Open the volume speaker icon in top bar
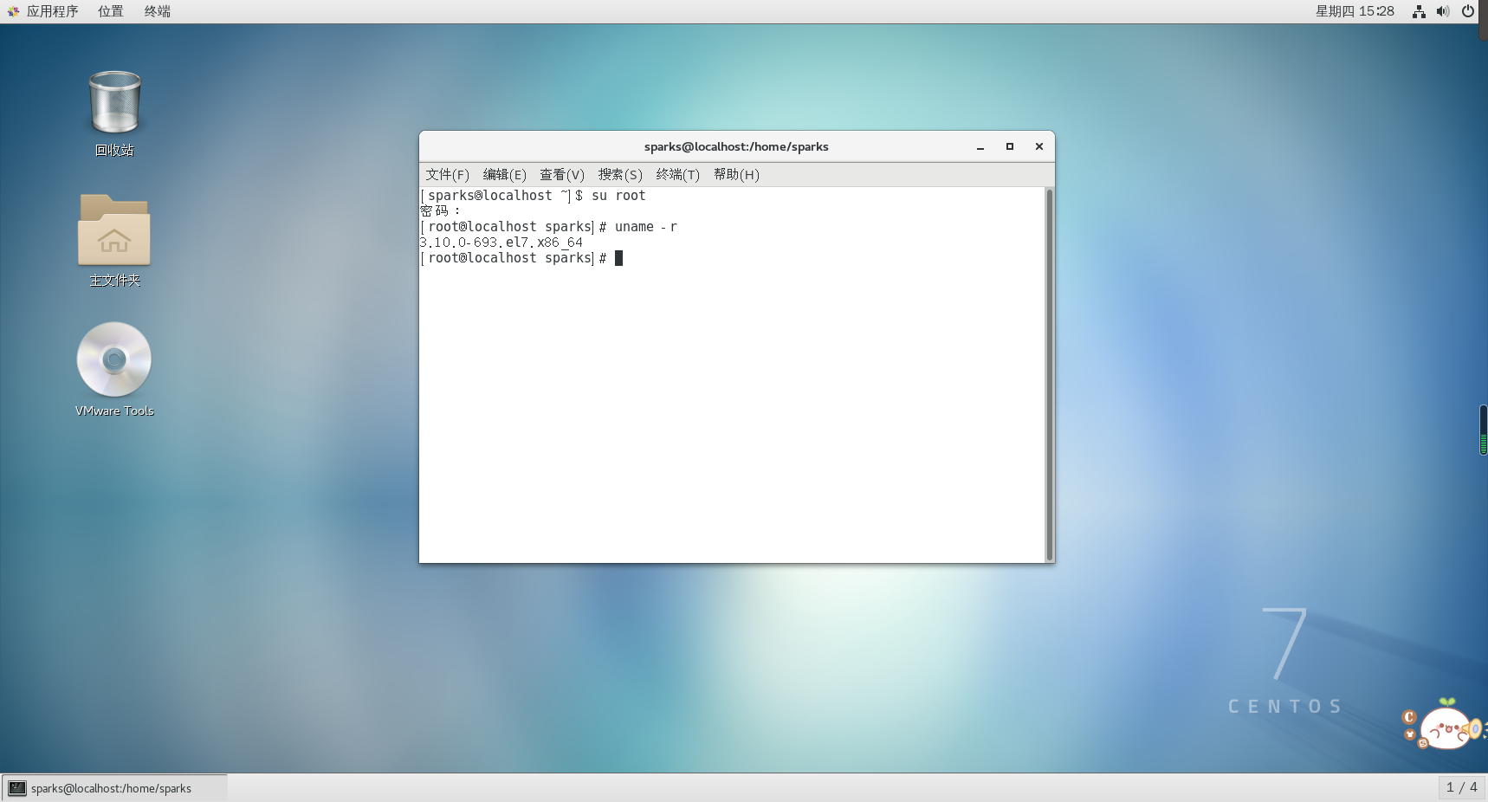 click(1443, 11)
